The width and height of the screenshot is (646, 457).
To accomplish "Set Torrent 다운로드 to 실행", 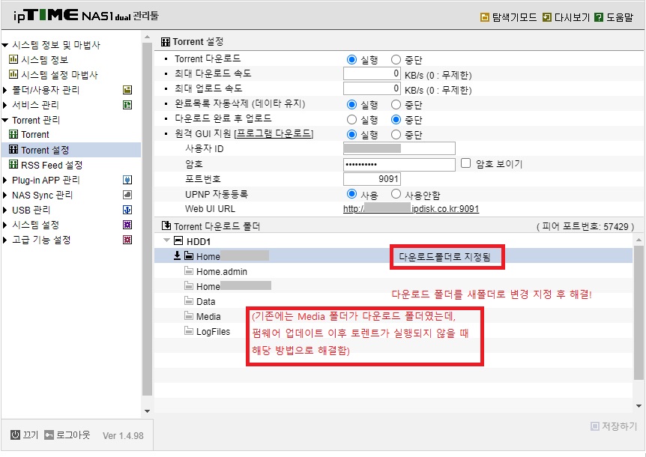I will 351,60.
